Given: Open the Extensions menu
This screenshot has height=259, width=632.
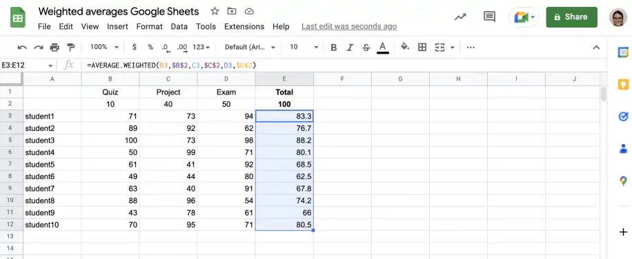Looking at the screenshot, I should pos(244,27).
